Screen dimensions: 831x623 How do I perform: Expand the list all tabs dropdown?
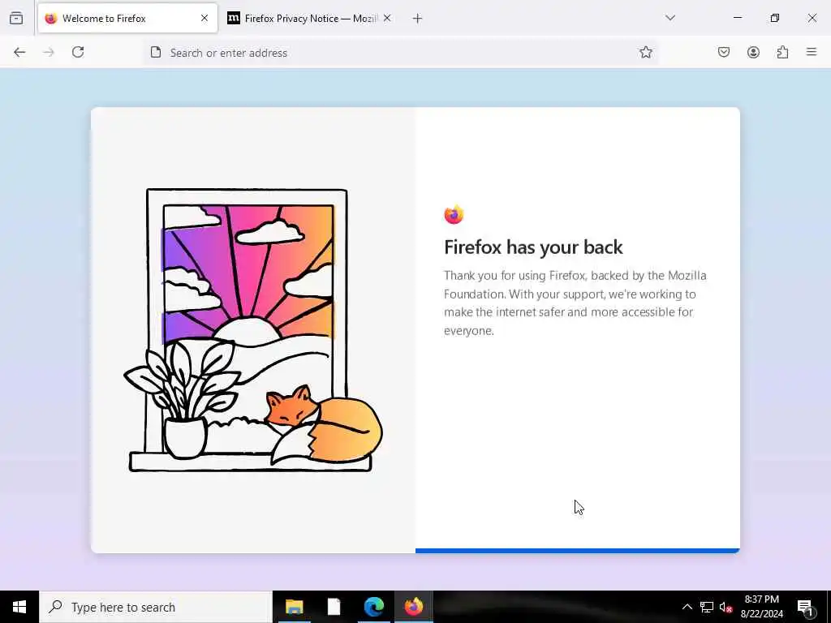point(670,18)
